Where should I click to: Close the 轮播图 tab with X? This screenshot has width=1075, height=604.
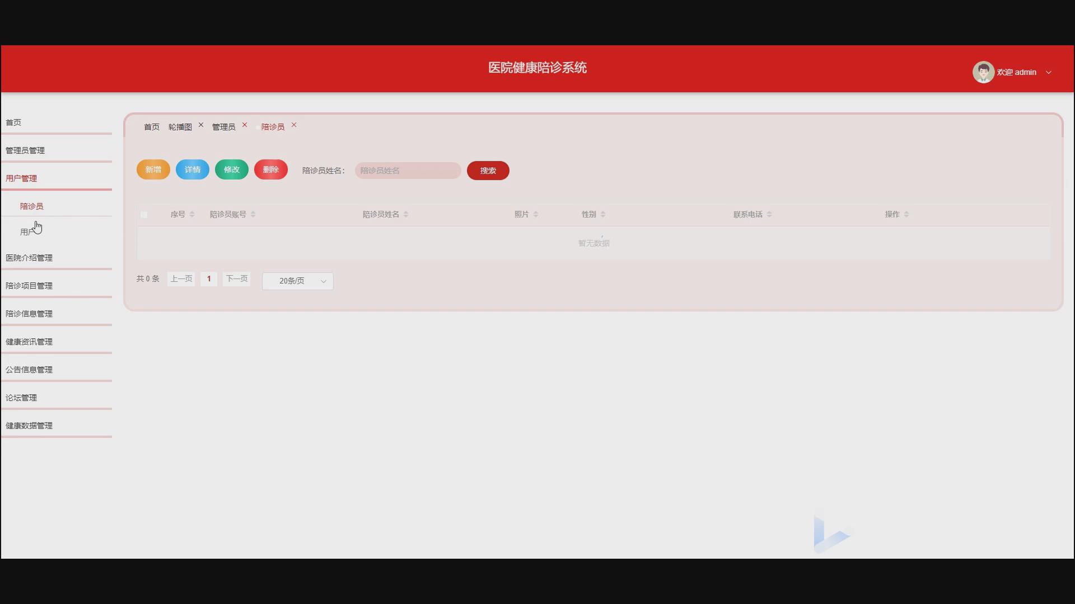pyautogui.click(x=201, y=125)
